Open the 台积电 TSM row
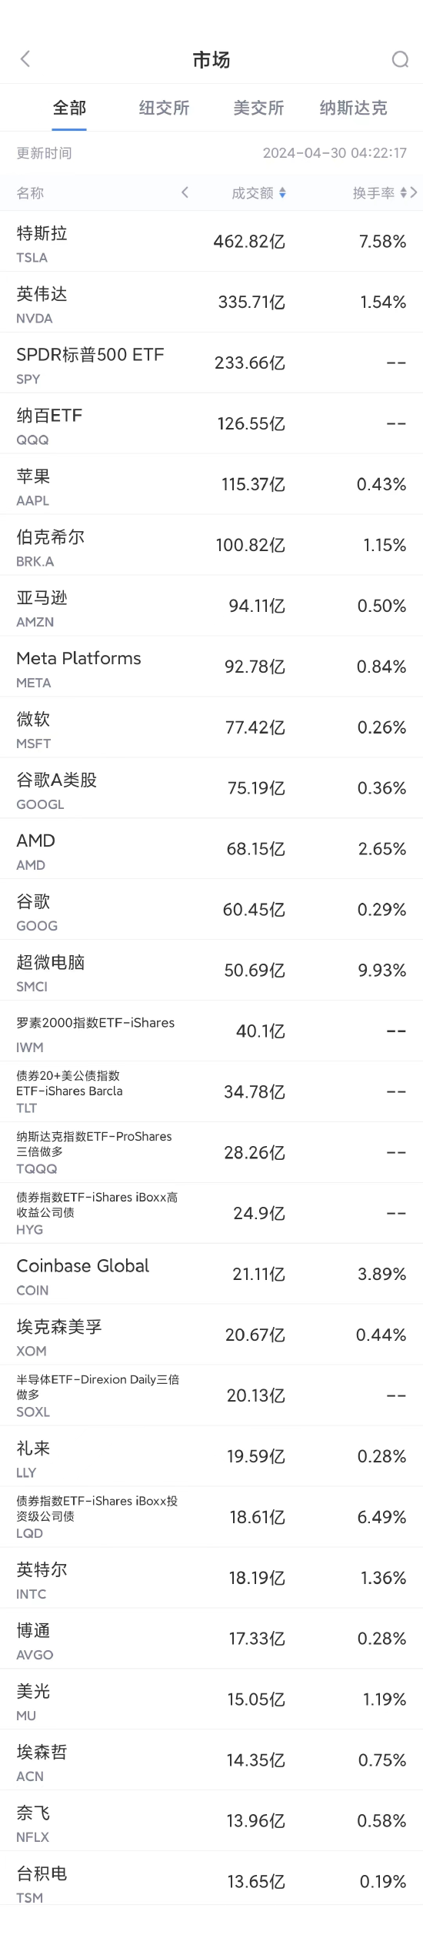423x1955 pixels. [x=211, y=1882]
